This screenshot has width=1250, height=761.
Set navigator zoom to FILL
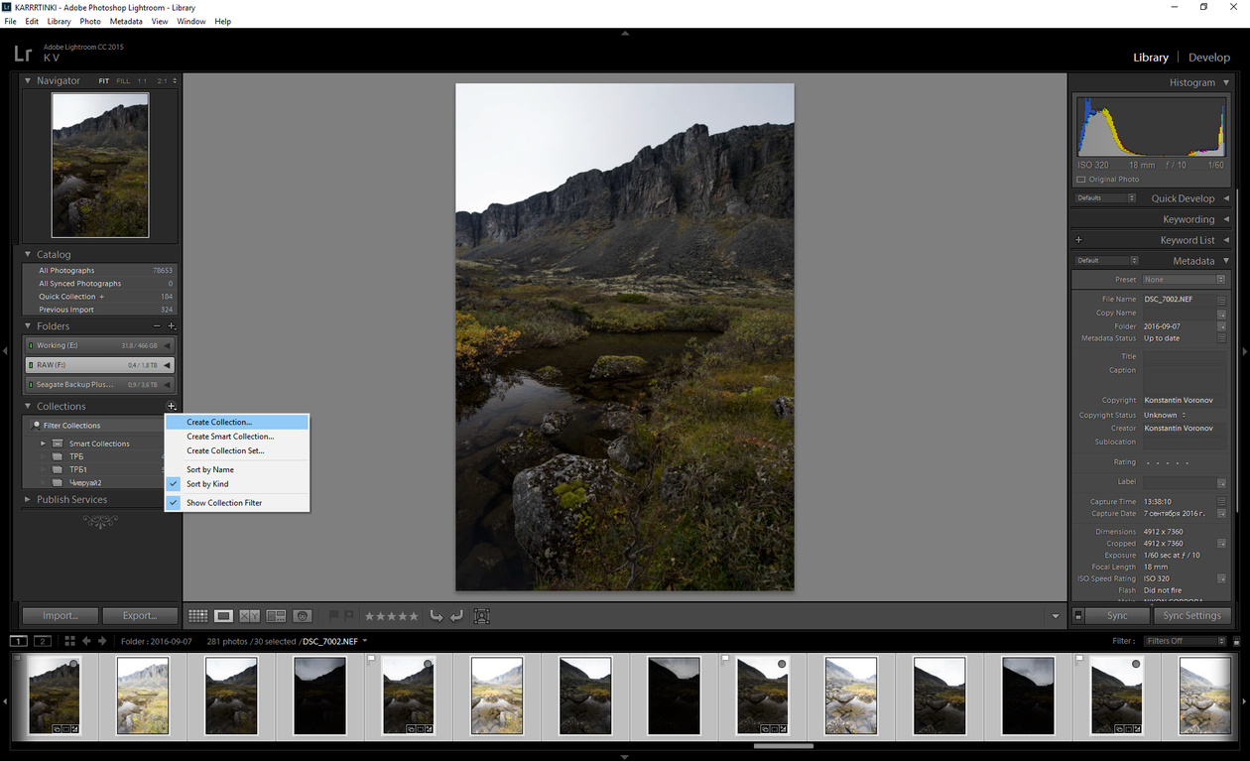pyautogui.click(x=123, y=81)
